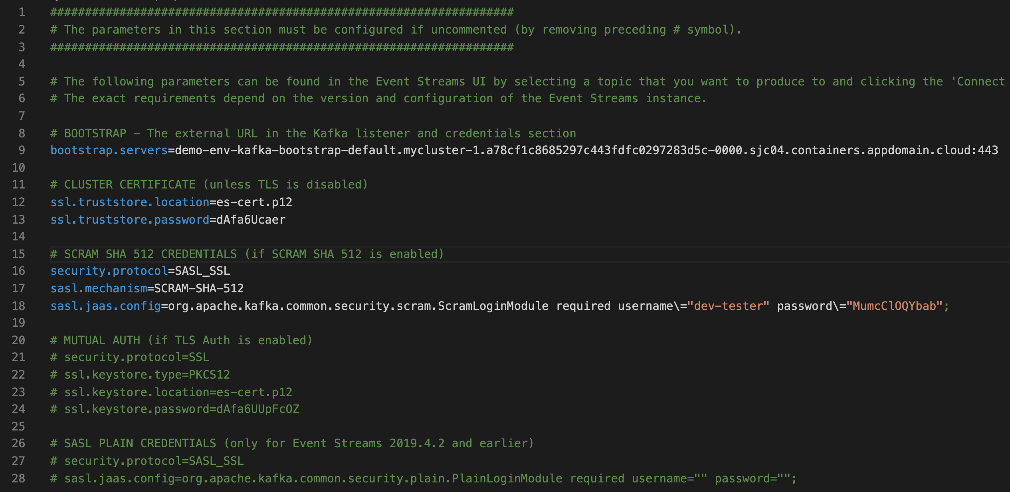Place cursor in the bootstrap server URL value
Image resolution: width=1010 pixels, height=492 pixels.
[586, 151]
